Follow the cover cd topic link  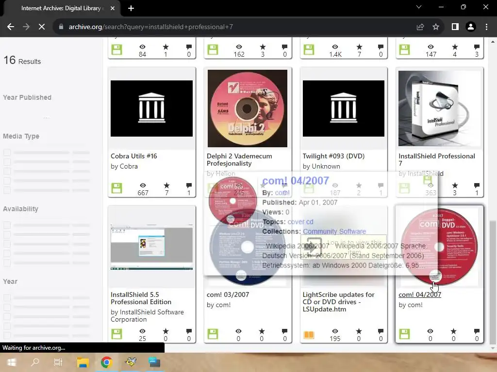click(300, 222)
